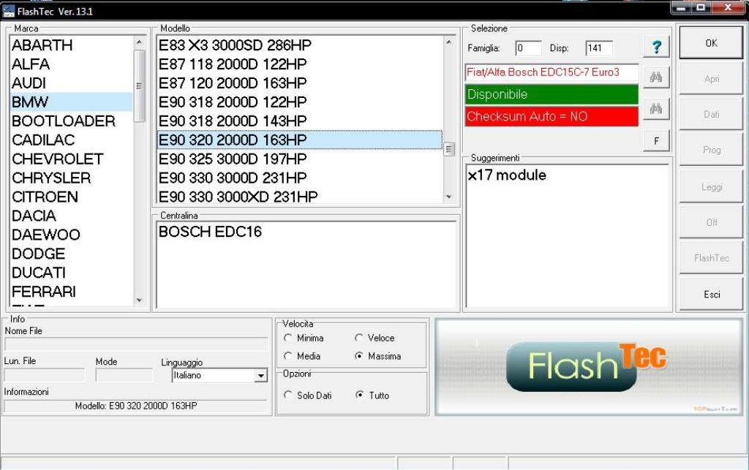Select model E90 330 3000XD 231HP
Viewport: 749px width, 470px height.
[299, 197]
